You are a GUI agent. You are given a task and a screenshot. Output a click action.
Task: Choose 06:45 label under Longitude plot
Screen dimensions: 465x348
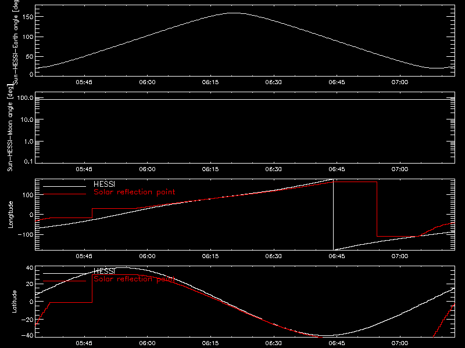pos(337,256)
